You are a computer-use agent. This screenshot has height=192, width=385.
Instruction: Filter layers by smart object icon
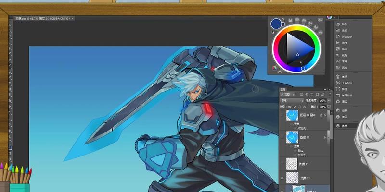click(x=322, y=94)
